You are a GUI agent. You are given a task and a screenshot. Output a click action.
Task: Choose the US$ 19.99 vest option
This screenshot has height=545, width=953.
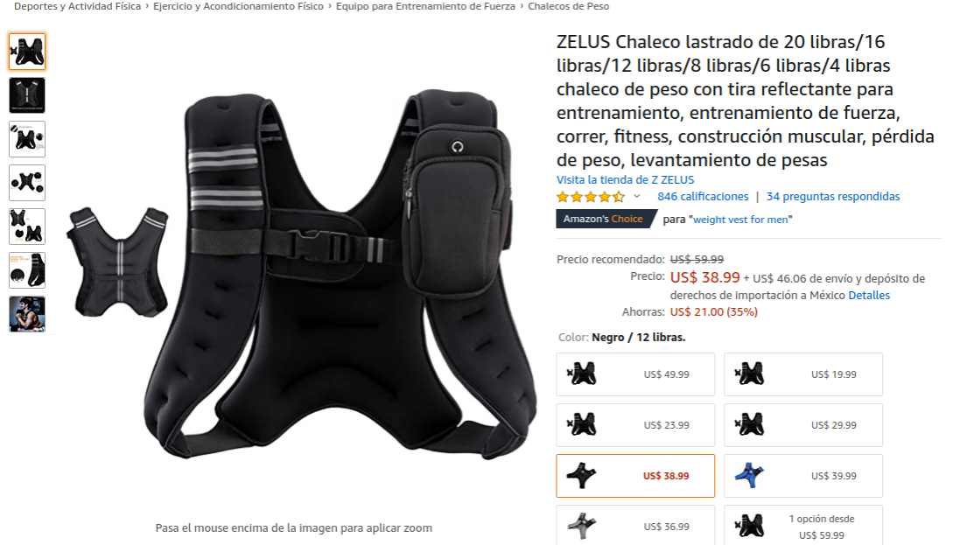[x=802, y=374]
